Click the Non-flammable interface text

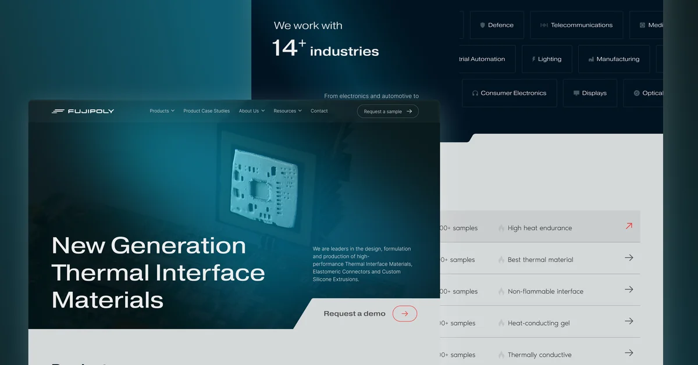546,292
